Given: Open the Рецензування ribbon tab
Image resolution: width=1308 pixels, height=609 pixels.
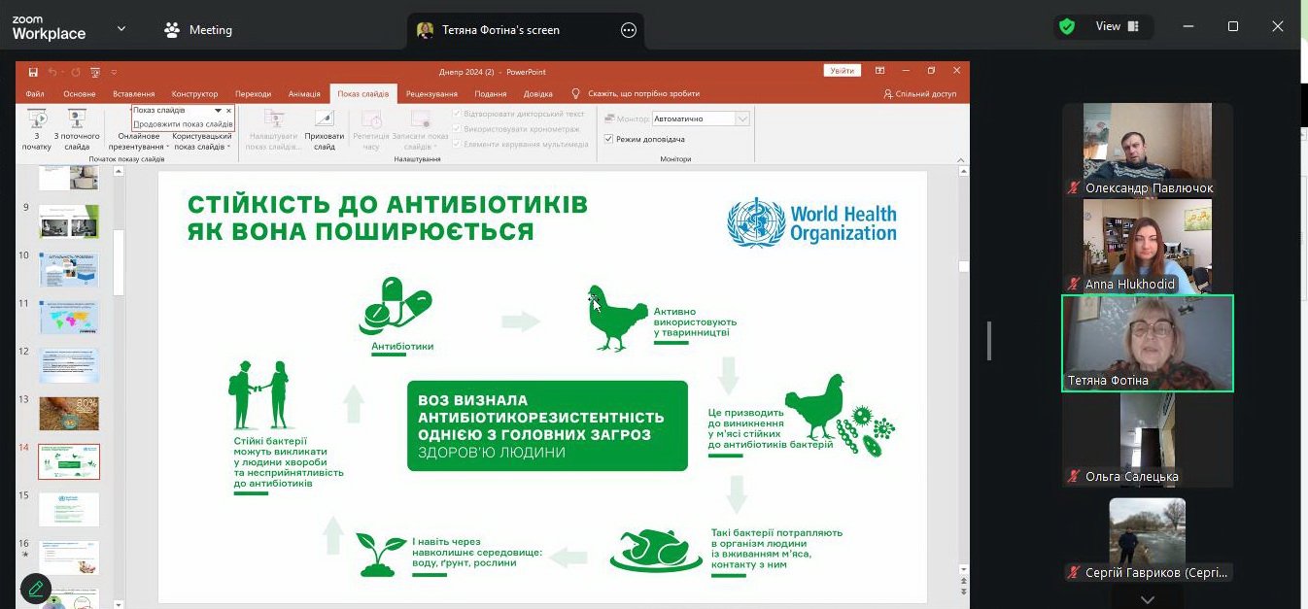Looking at the screenshot, I should [x=431, y=94].
